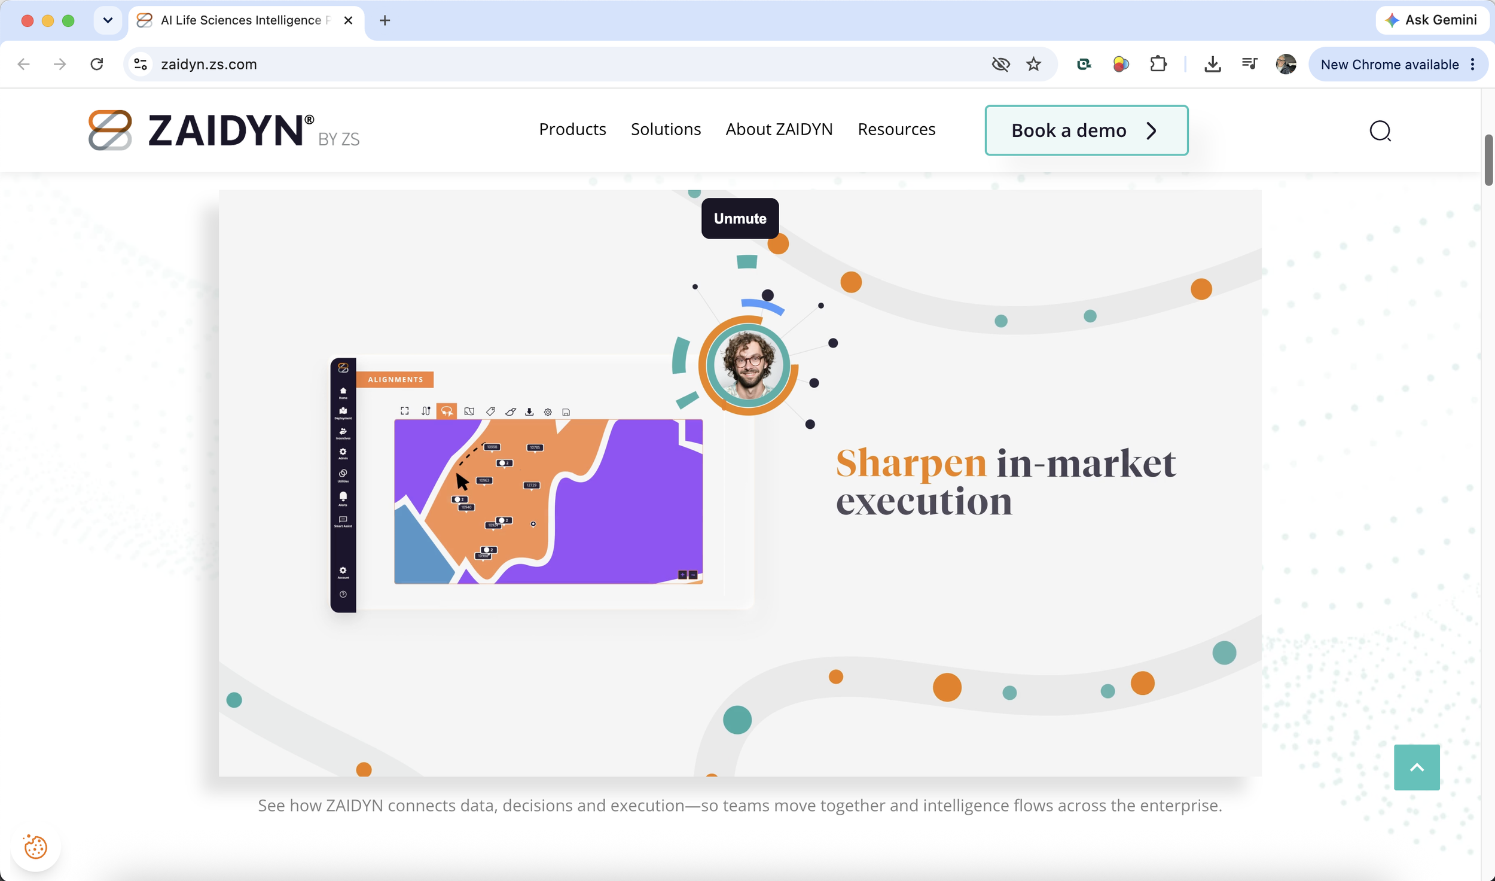Select the AI Life Sciences Intelligence tab
The height and width of the screenshot is (881, 1495).
point(245,20)
